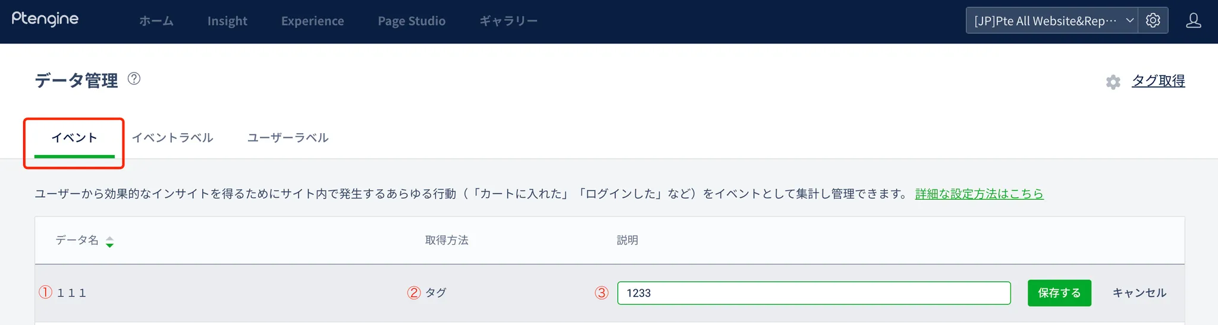Open the ギャラリー menu
Viewport: 1218px width, 325px height.
508,21
